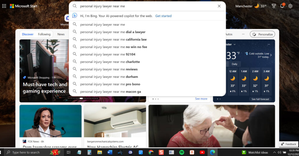The image size is (299, 156).
Task: Select suggestion ending 'charlotte'
Action: [147, 62]
